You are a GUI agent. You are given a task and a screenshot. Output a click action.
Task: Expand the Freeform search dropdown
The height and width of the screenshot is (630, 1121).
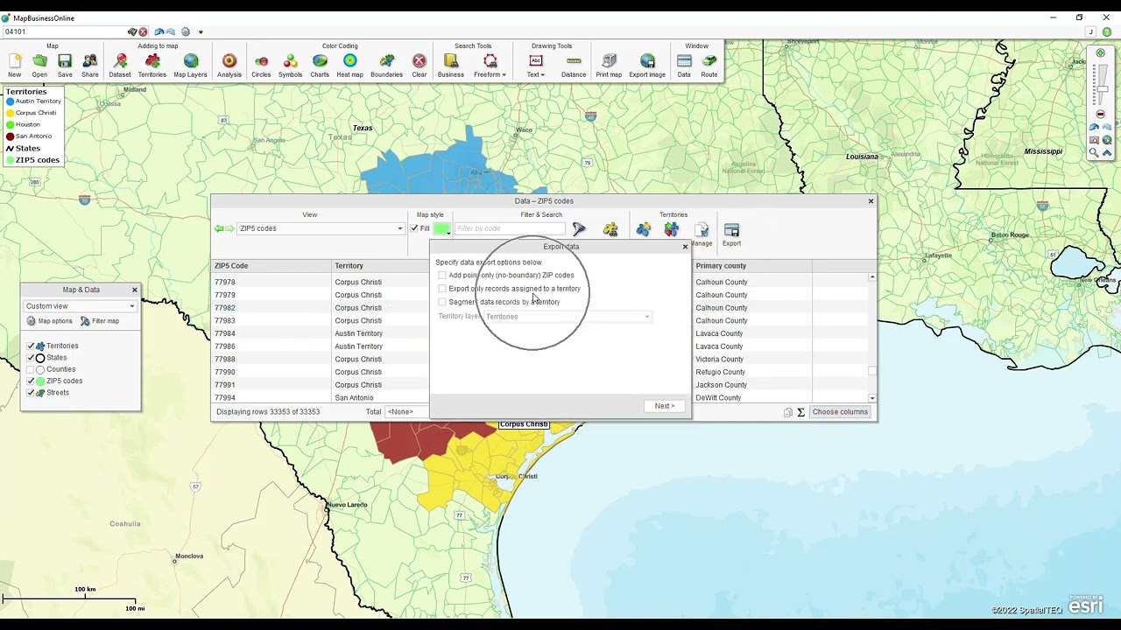click(504, 74)
